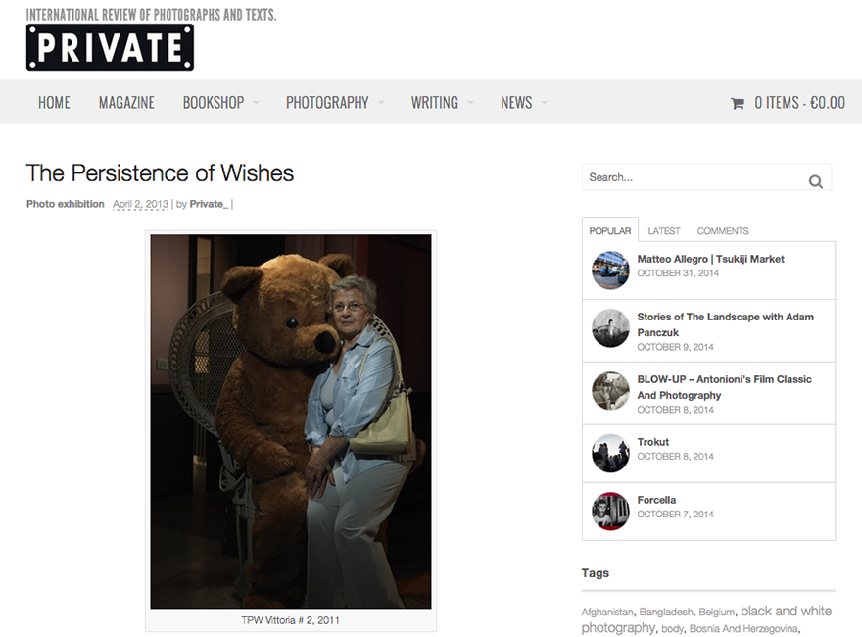Click the PRIVATE magazine logo
Viewport: 862px width, 637px height.
pyautogui.click(x=110, y=47)
